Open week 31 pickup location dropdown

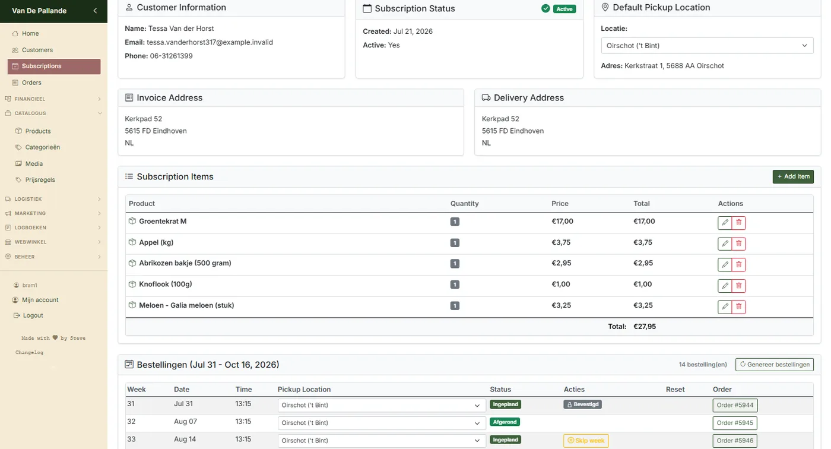381,405
